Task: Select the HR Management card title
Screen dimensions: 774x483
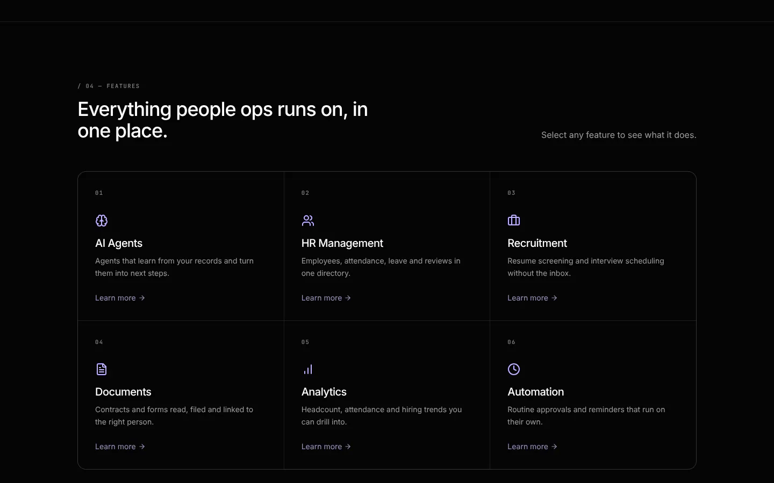Action: (342, 243)
